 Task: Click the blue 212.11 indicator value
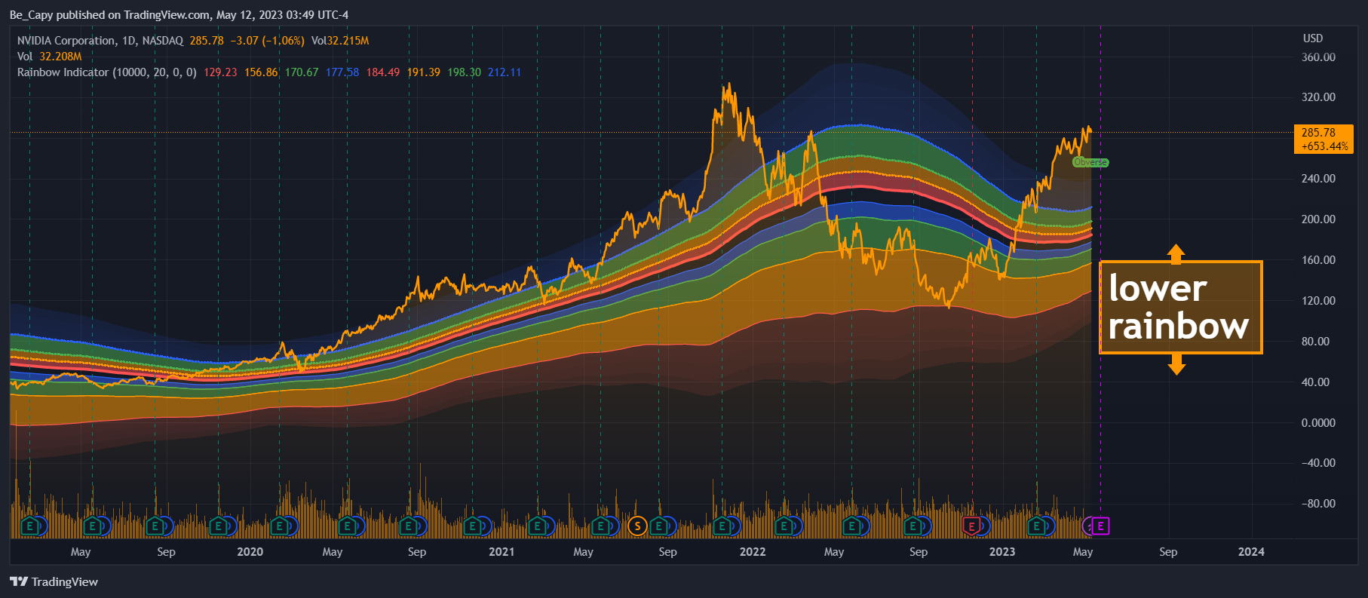click(505, 72)
